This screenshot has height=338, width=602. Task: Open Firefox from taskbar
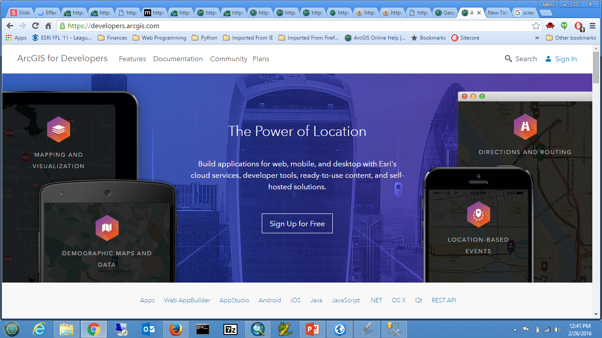pos(176,329)
